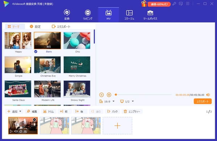Open the ツールボックス (Toolbox) module
Viewport: 217px width, 141px height.
pyautogui.click(x=150, y=15)
